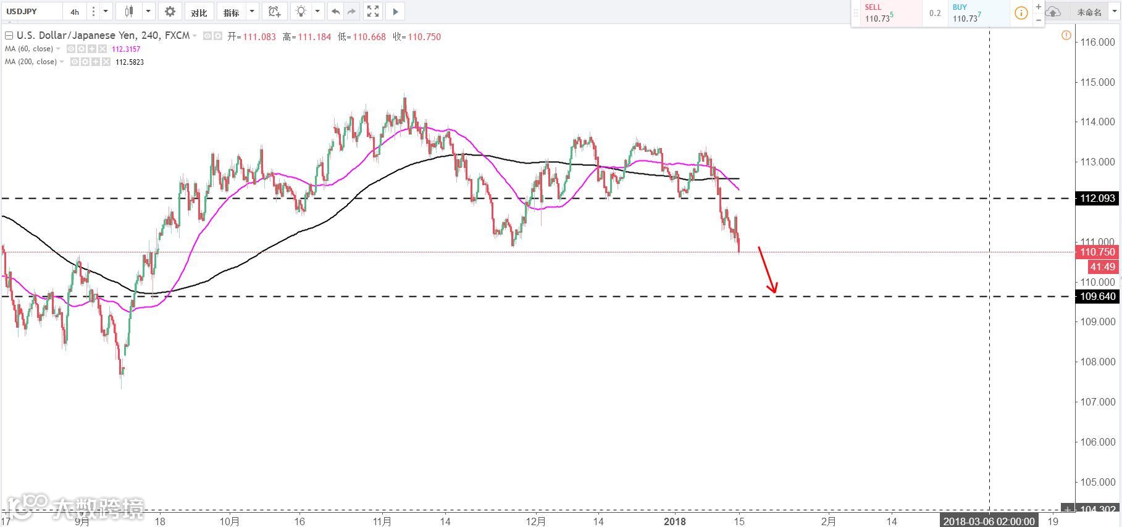This screenshot has width=1122, height=527.
Task: Click the 对比 compare button
Action: (x=199, y=12)
